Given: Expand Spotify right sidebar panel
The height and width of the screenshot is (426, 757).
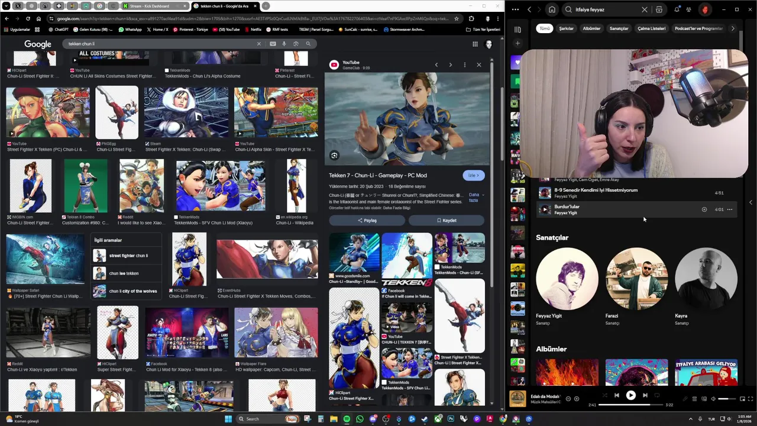Looking at the screenshot, I should (x=750, y=202).
